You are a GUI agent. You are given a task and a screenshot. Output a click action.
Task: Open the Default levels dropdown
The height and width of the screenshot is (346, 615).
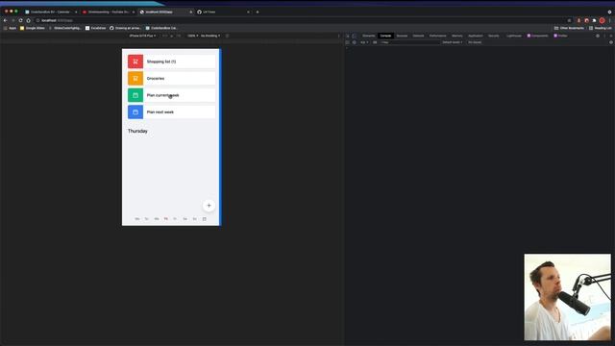click(x=453, y=42)
